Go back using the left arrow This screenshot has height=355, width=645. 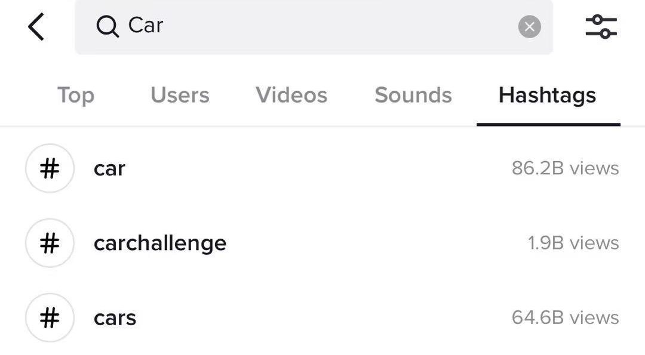(36, 27)
